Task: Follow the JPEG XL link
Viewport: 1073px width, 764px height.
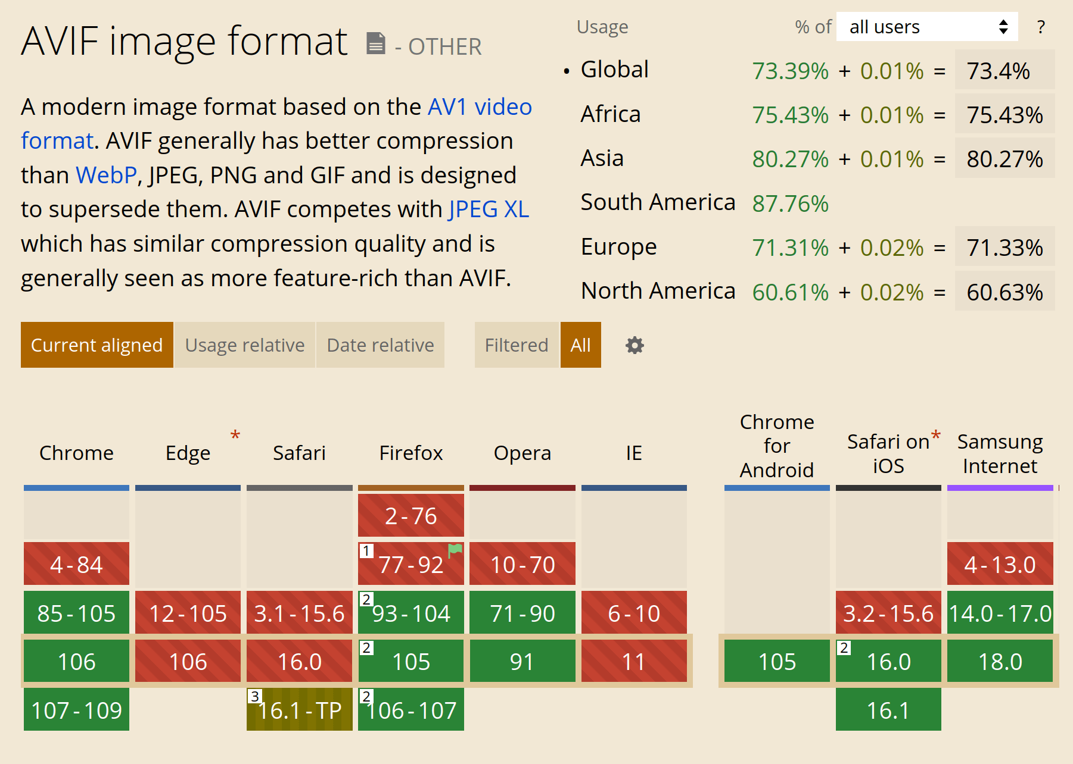Action: pos(487,209)
